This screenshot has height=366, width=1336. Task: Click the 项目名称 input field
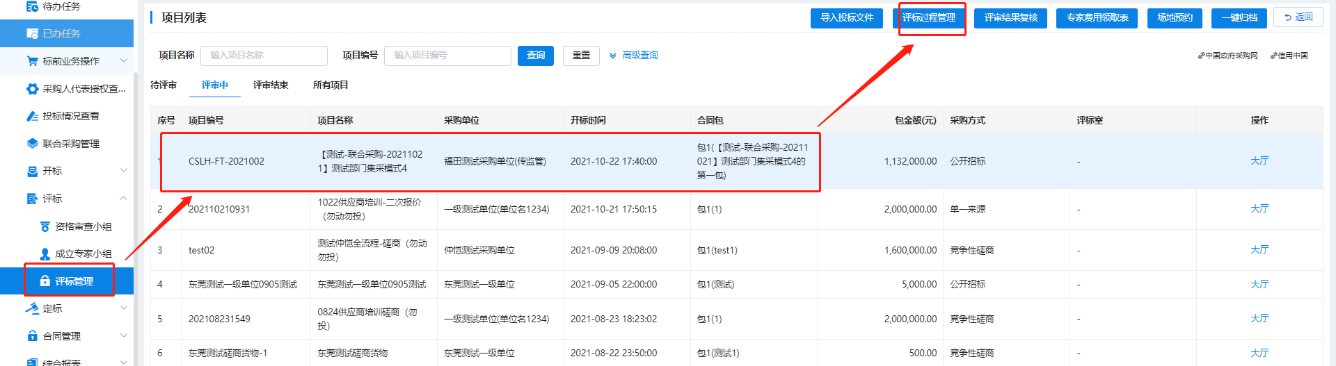[x=264, y=56]
